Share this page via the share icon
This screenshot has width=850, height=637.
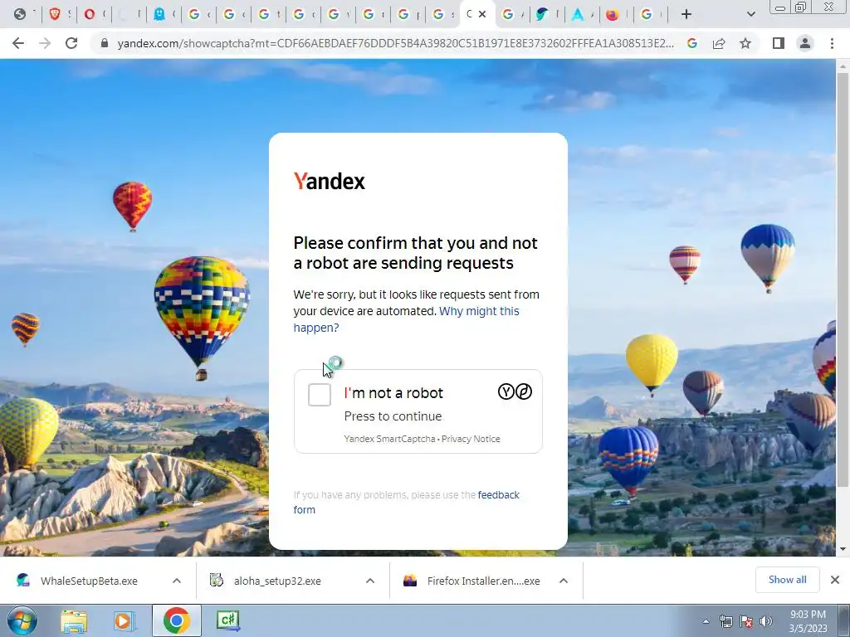719,43
